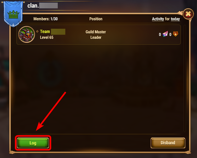Viewport: 197px width, 158px height.
Task: Select the Guild Master member row
Action: [x=98, y=35]
